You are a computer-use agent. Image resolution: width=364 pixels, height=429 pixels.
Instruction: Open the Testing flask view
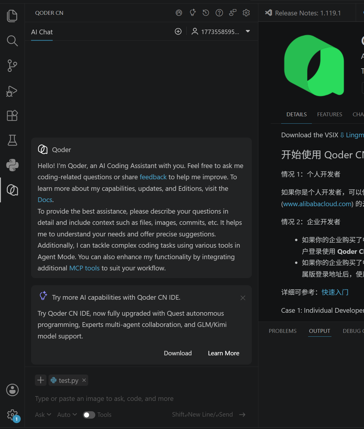pyautogui.click(x=12, y=140)
